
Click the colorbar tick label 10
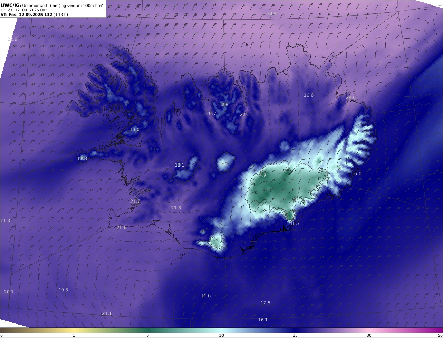tap(221, 335)
